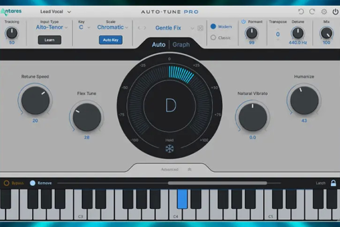Click the redo arrow icon

(x=312, y=12)
